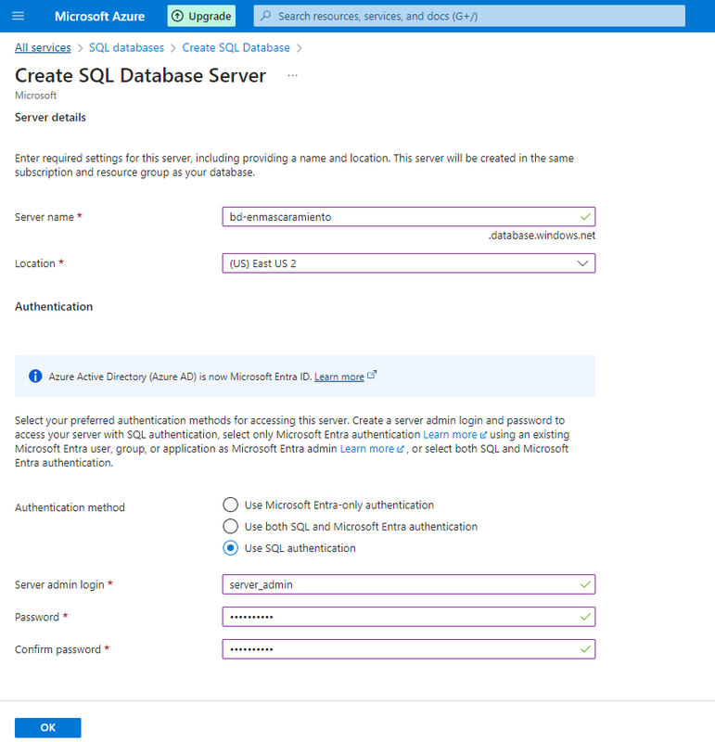The width and height of the screenshot is (715, 742).
Task: Click the Upgrade button
Action: click(201, 16)
